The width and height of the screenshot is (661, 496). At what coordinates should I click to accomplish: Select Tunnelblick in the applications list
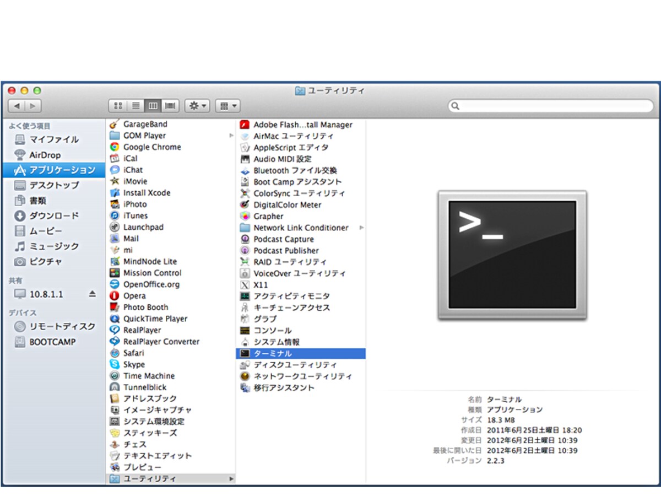171,387
